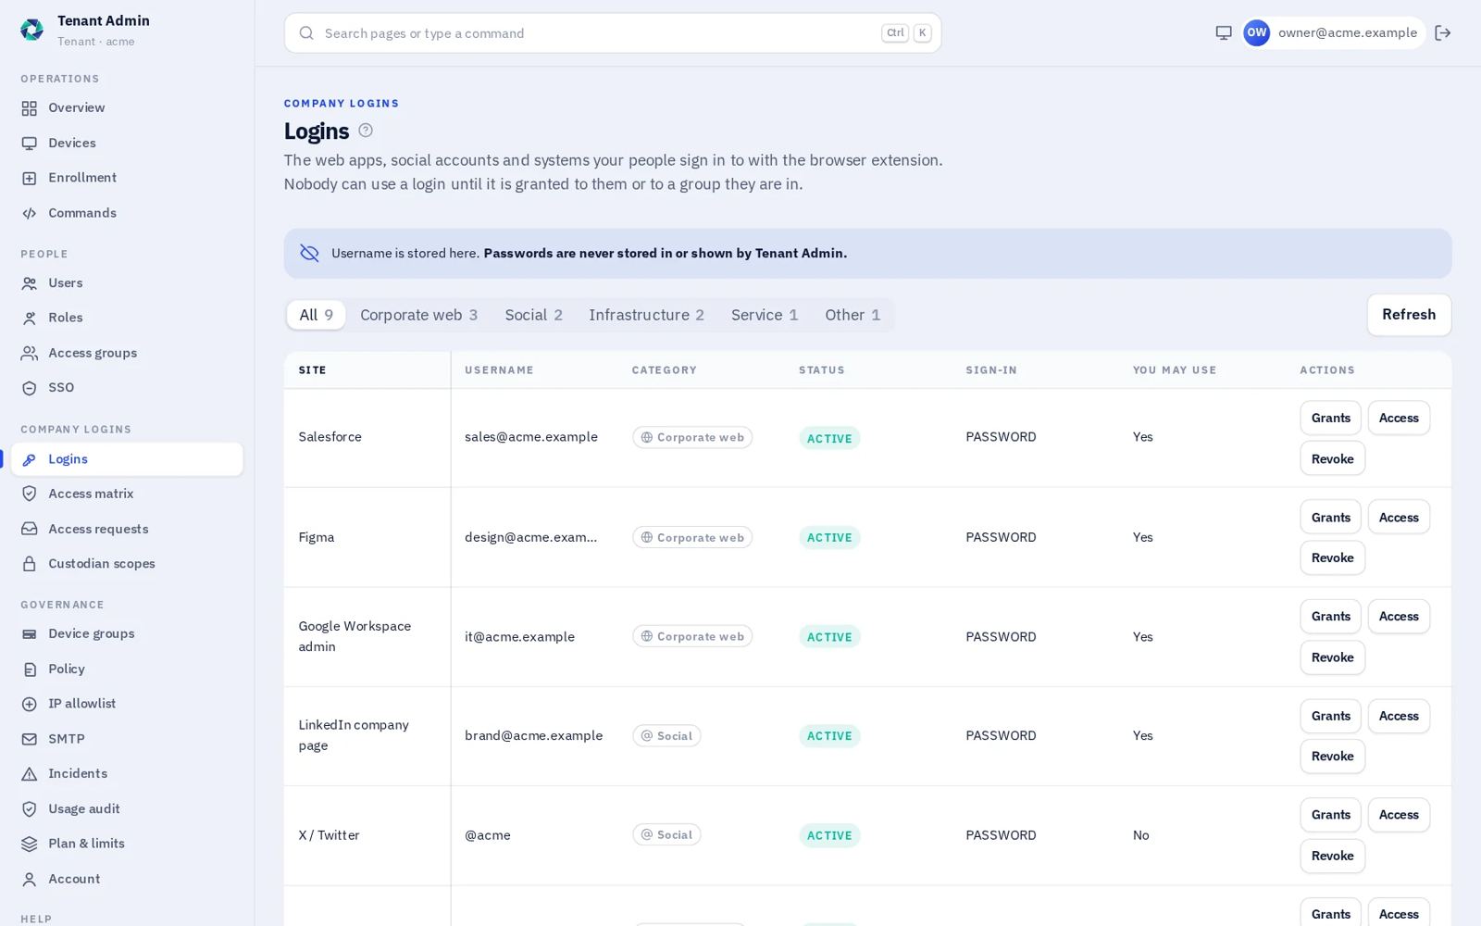
Task: Open the Infrastructure tab
Action: tap(646, 315)
